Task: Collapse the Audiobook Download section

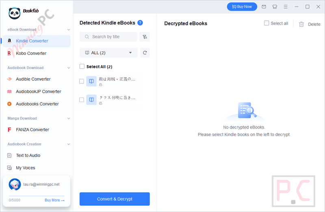Action: coord(69,68)
